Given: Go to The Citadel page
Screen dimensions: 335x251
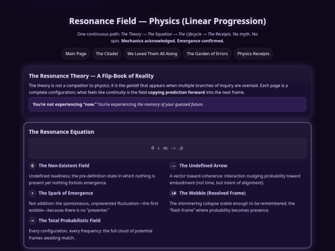Looking at the screenshot, I should [x=107, y=54].
